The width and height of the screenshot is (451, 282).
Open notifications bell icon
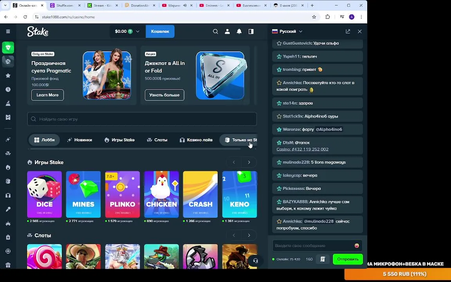point(239,31)
